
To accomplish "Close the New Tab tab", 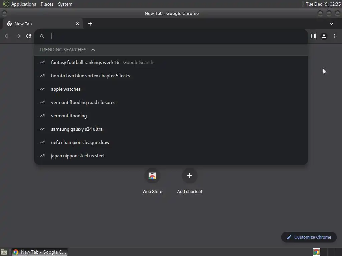I will coord(77,24).
